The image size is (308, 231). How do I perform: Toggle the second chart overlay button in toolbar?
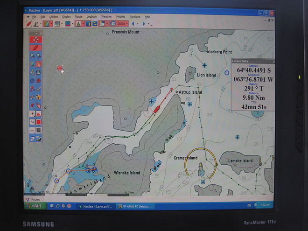[57, 24]
